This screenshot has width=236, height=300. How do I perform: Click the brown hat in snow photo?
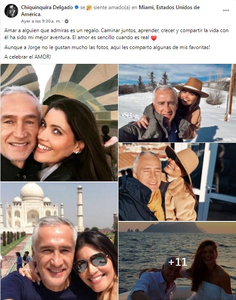click(192, 87)
